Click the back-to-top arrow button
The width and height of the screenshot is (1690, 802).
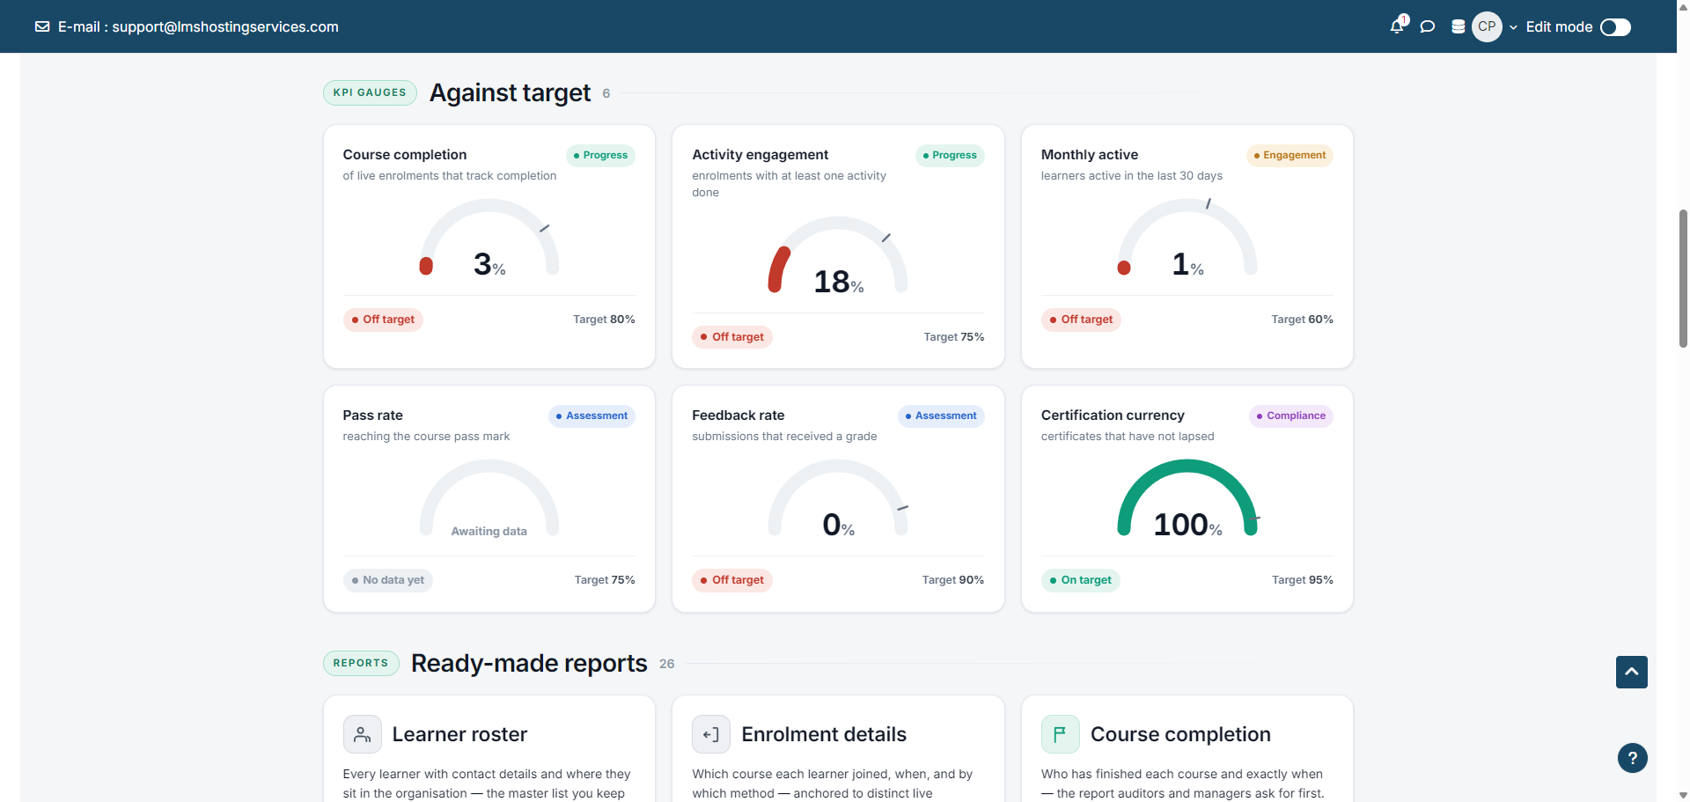point(1632,672)
